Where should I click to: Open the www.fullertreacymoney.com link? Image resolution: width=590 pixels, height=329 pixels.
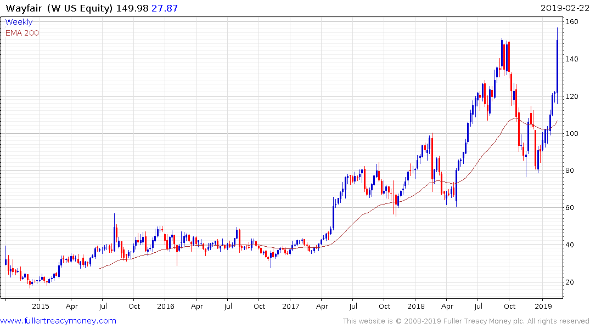click(x=58, y=321)
